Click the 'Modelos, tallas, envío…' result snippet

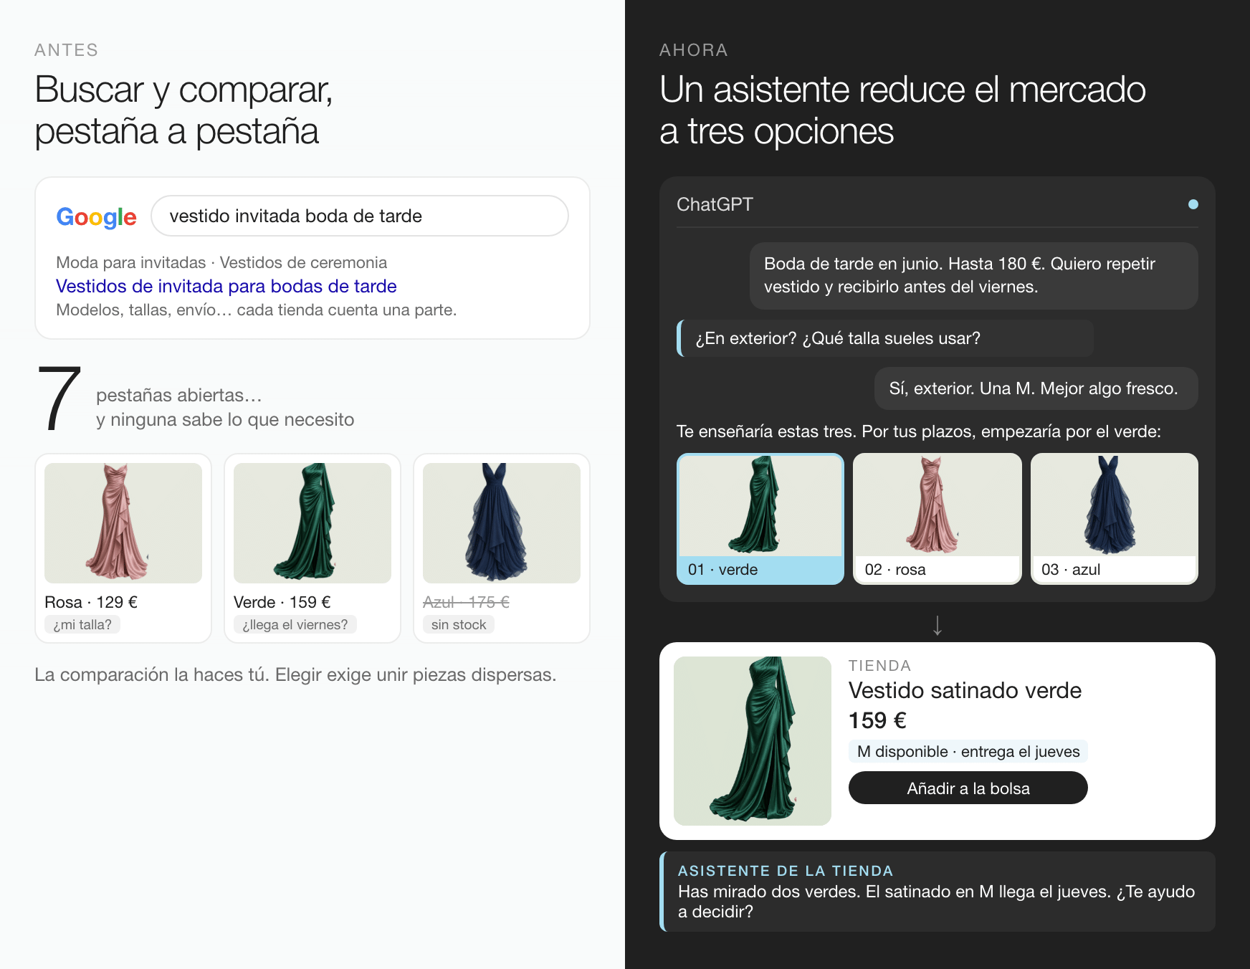[257, 310]
